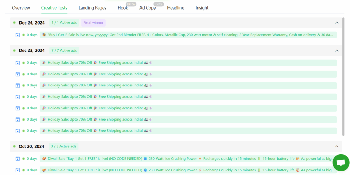
Task: Open the Landing Pages tab
Action: tap(92, 8)
